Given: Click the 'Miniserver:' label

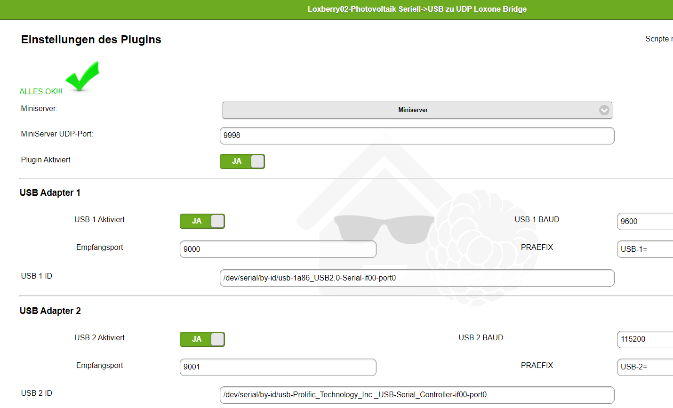Looking at the screenshot, I should tap(40, 109).
